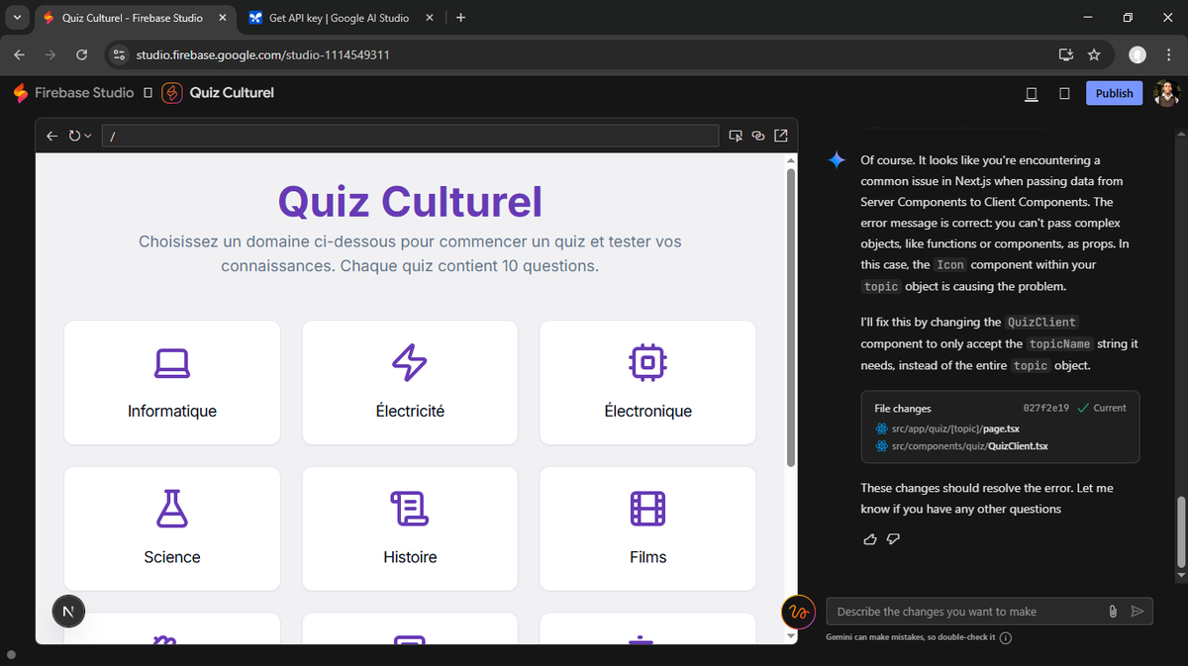Image resolution: width=1188 pixels, height=666 pixels.
Task: Click the Publish button
Action: coord(1114,93)
